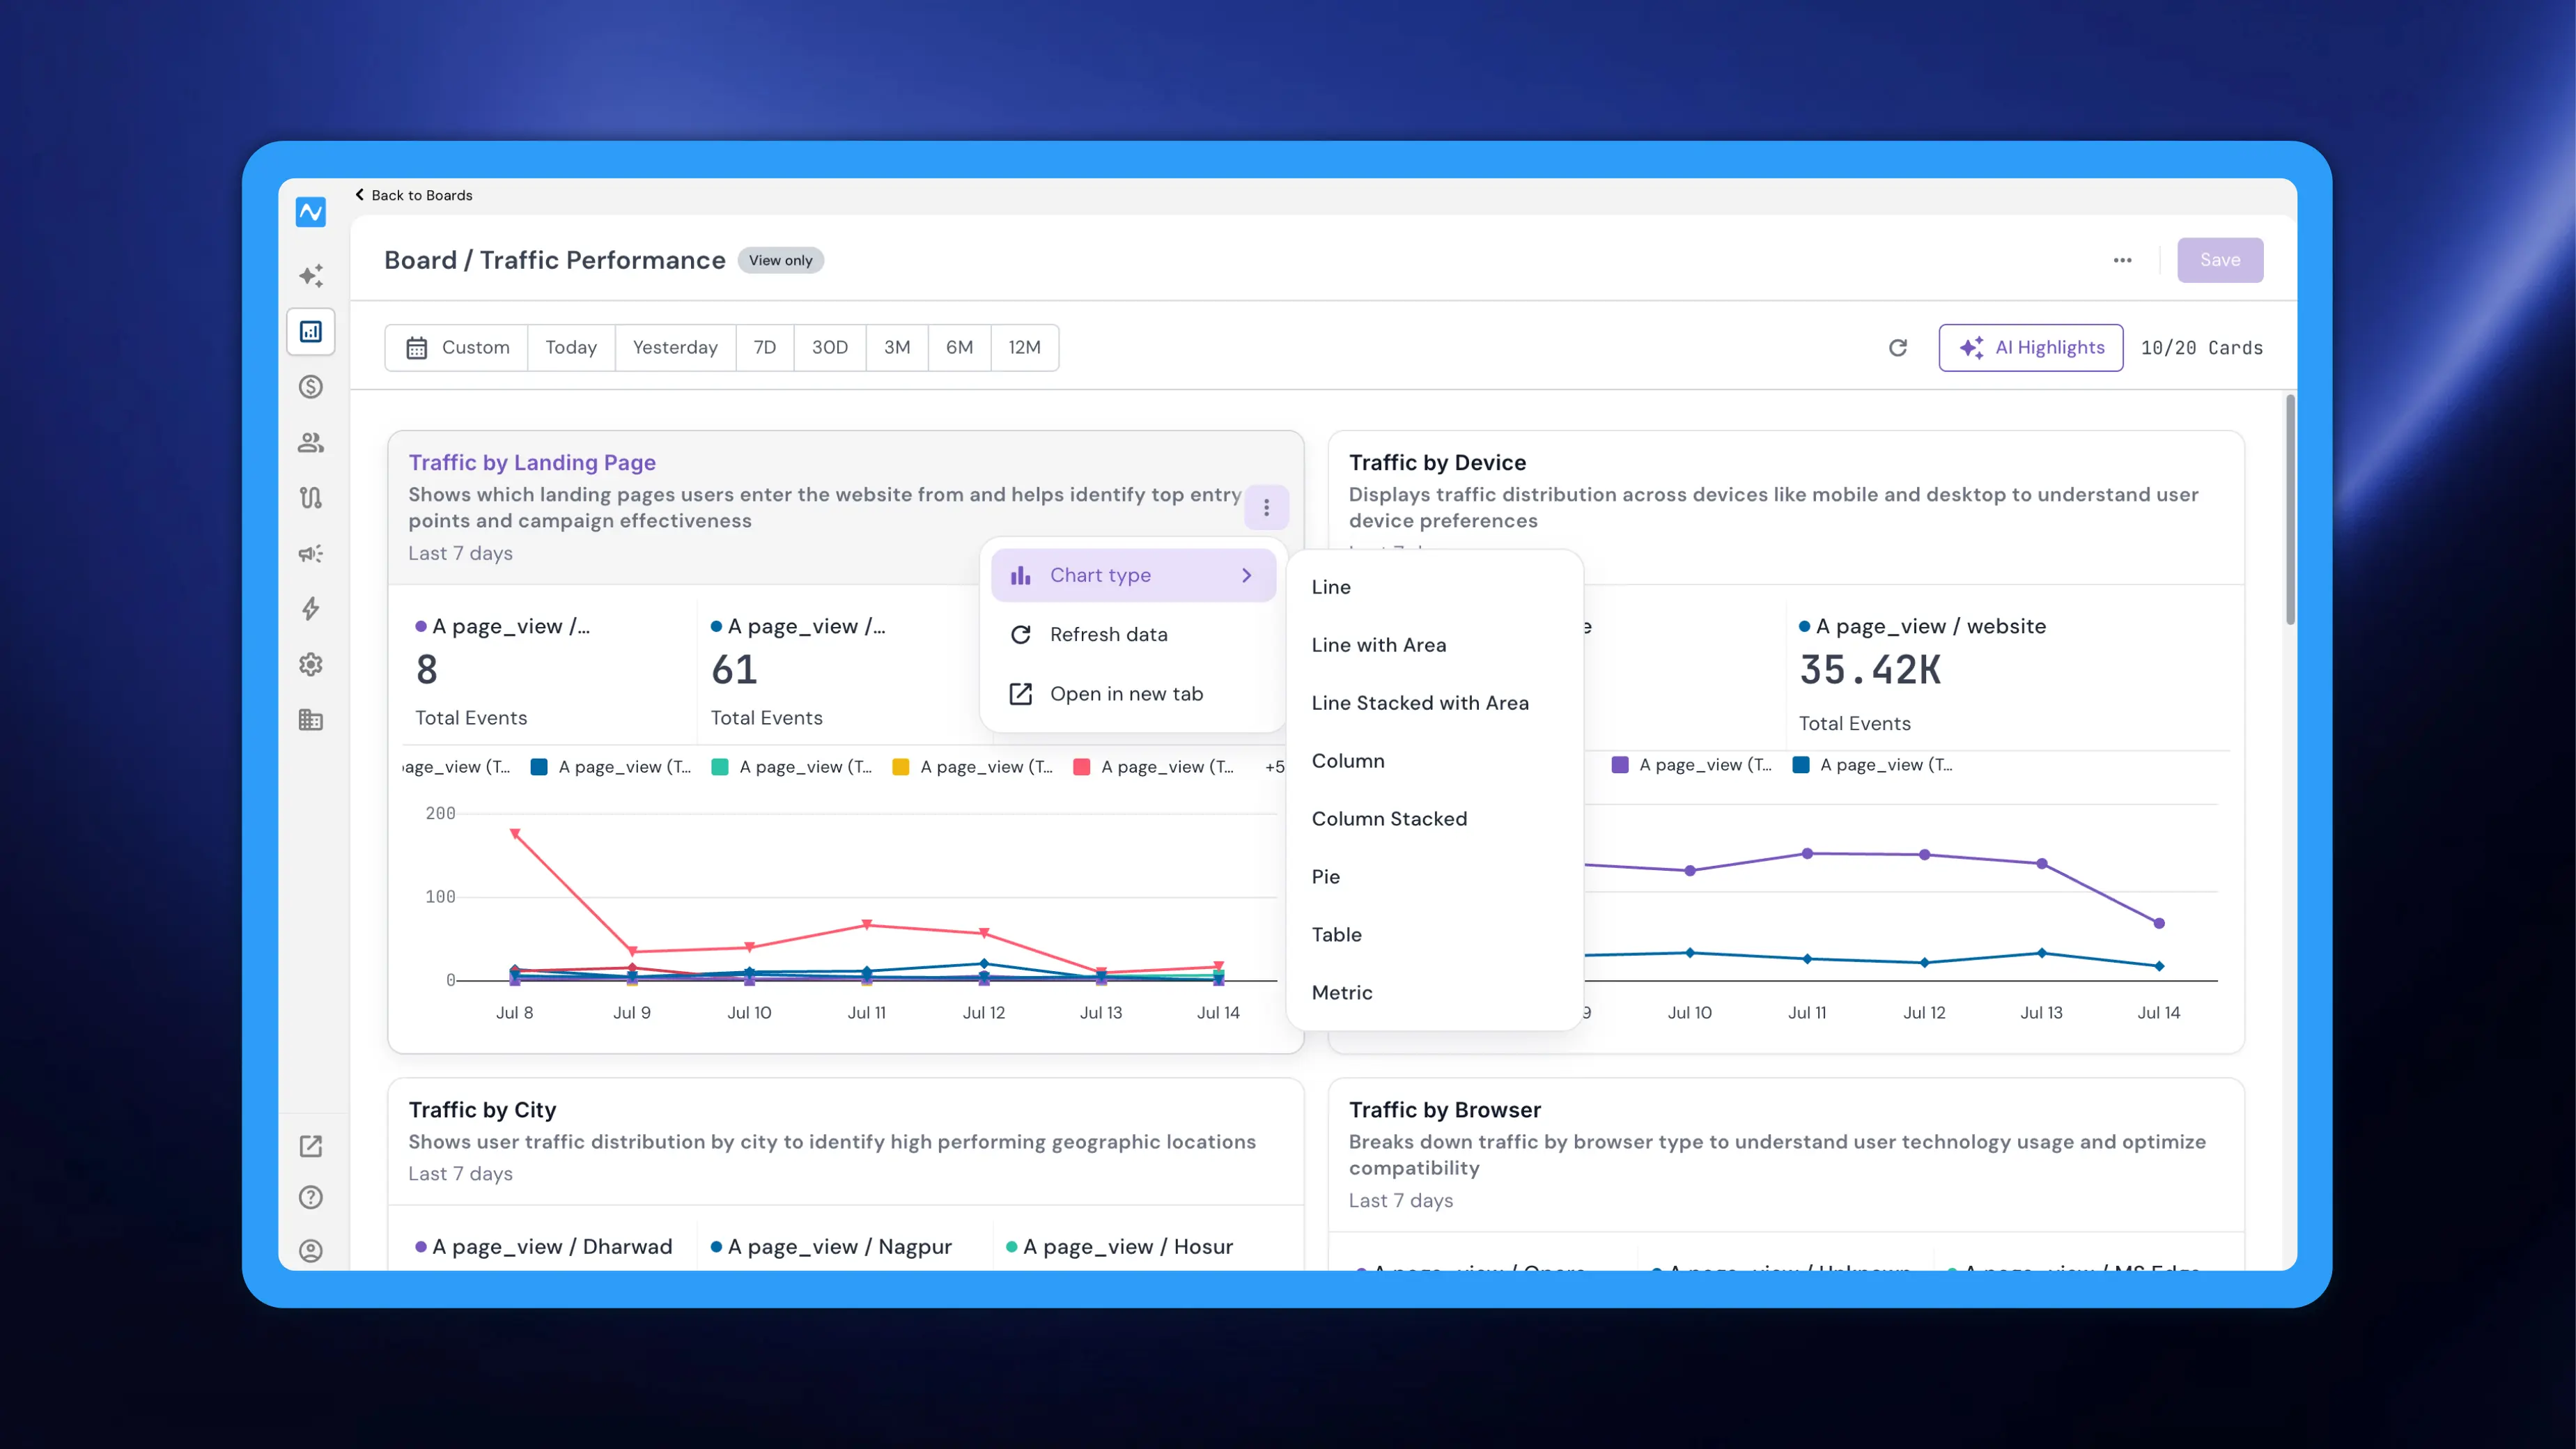Toggle the purple legend swatch in Device chart
2576x1449 pixels.
[x=1620, y=765]
